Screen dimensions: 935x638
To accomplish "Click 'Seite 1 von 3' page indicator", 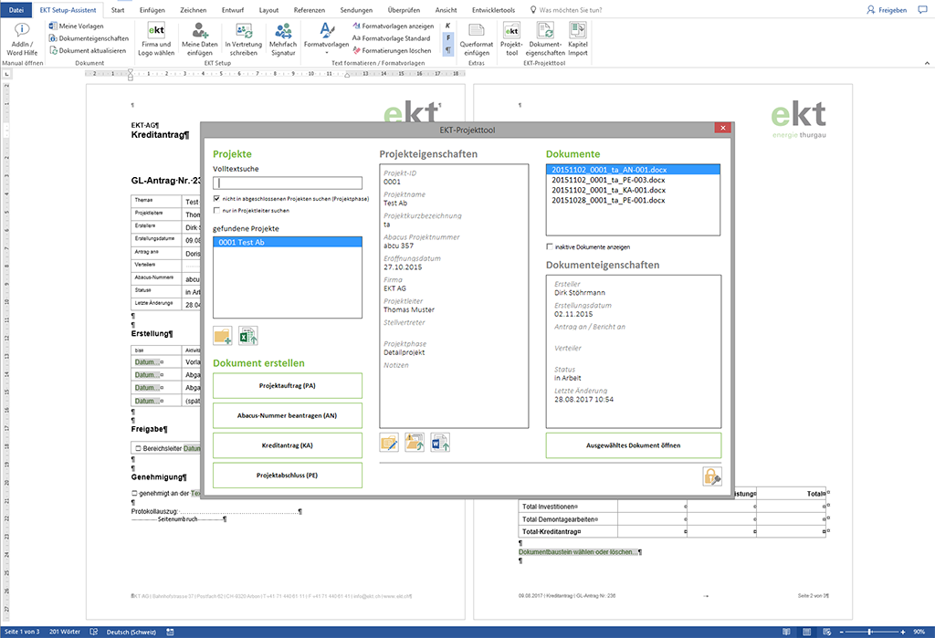I will coord(22,632).
